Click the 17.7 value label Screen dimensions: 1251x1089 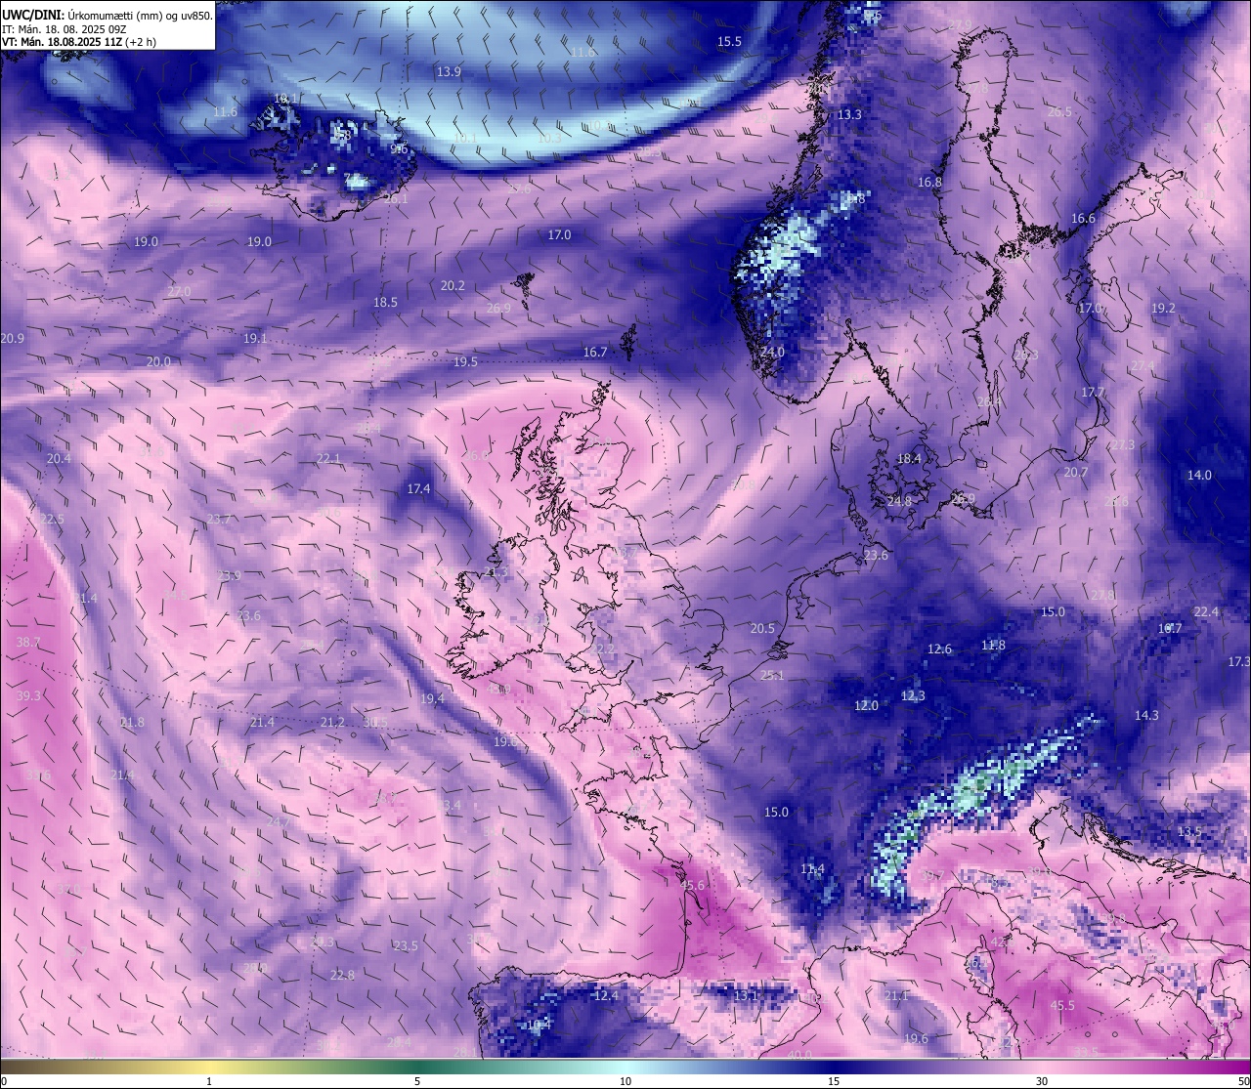point(1093,393)
